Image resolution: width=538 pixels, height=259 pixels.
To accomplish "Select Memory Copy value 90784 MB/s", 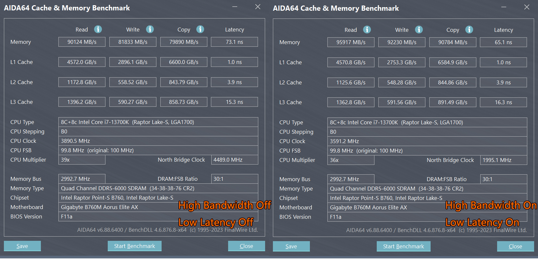I will (453, 42).
